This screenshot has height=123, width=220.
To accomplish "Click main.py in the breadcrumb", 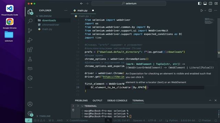I will click(x=84, y=16).
